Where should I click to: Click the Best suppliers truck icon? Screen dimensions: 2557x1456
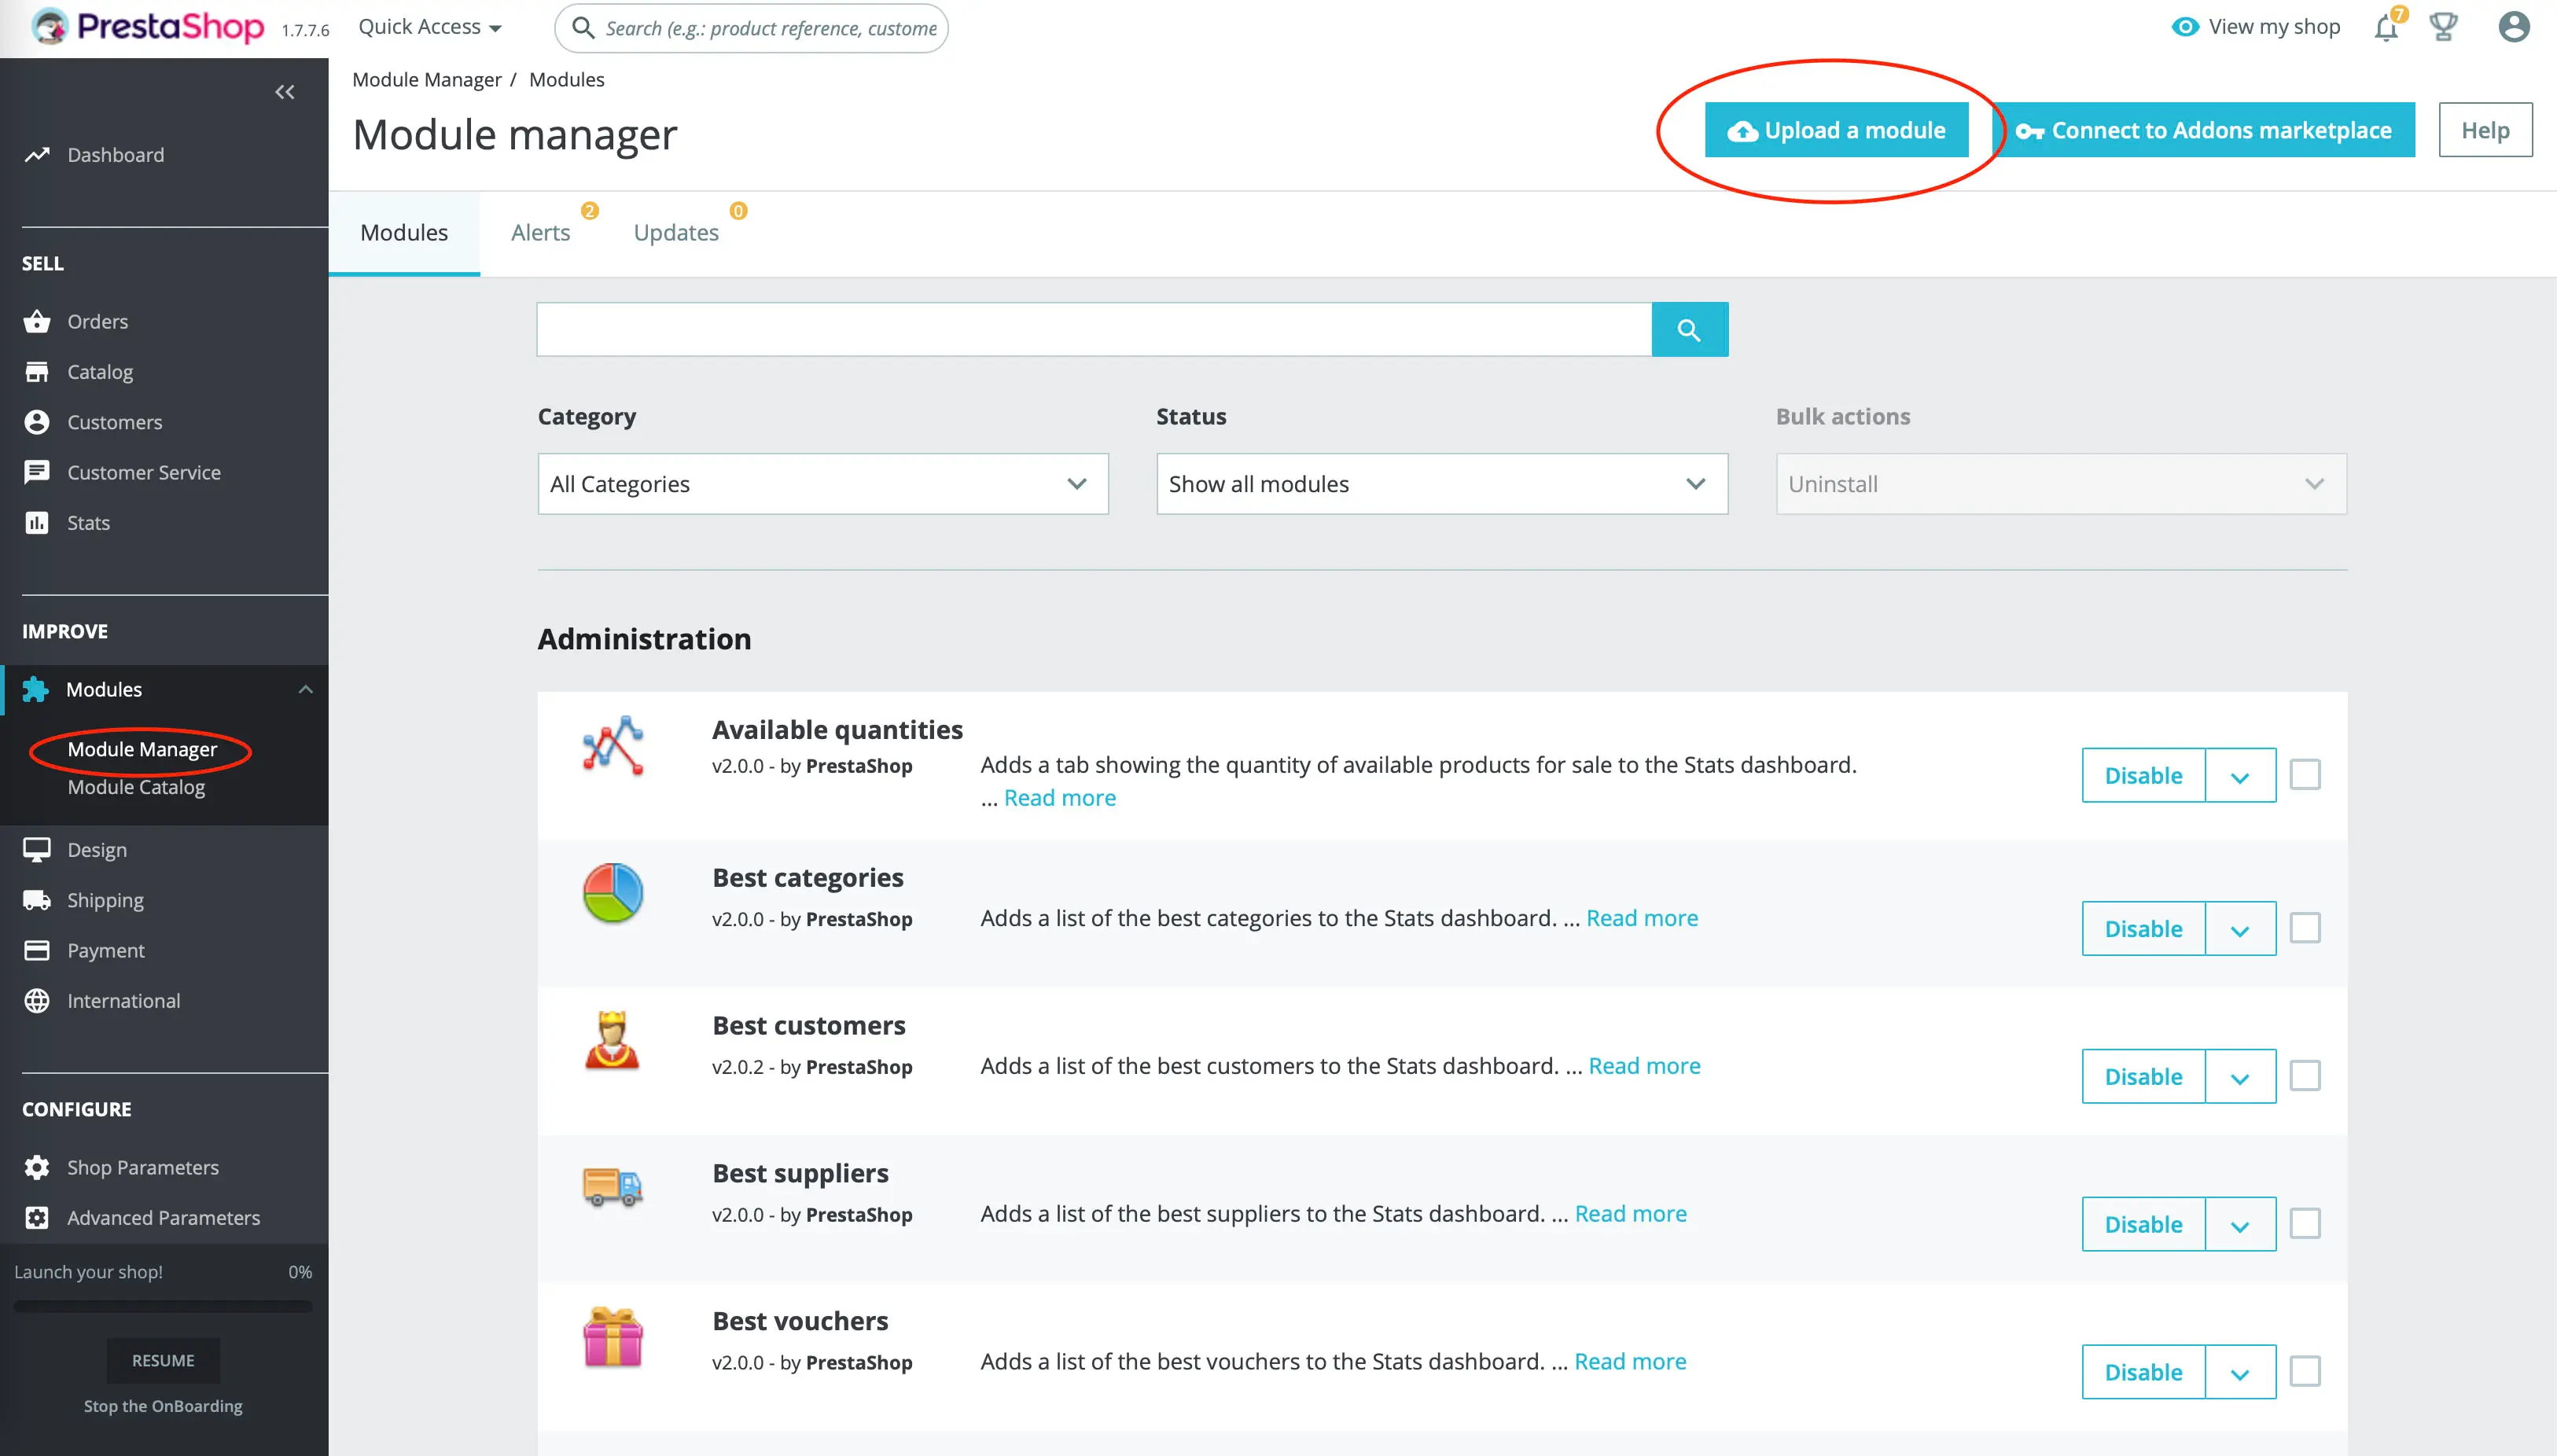(x=613, y=1188)
